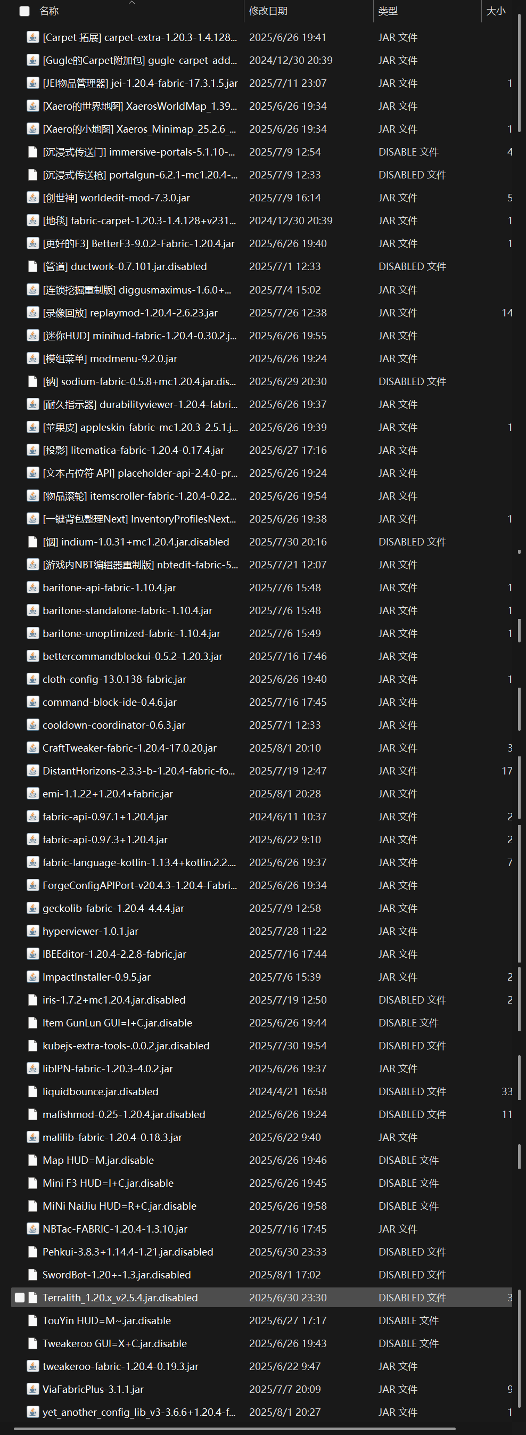
Task: Click the jar icon of ViaFabricPlus-3.1.1.jar
Action: pyautogui.click(x=33, y=1389)
